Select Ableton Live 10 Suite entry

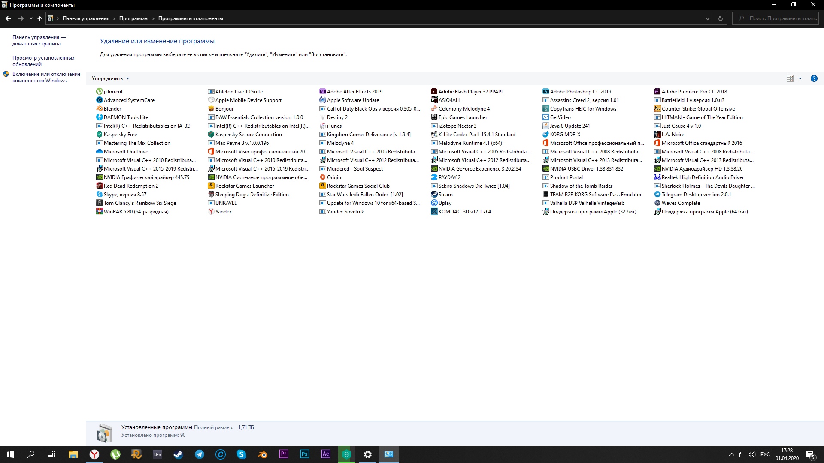coord(235,92)
